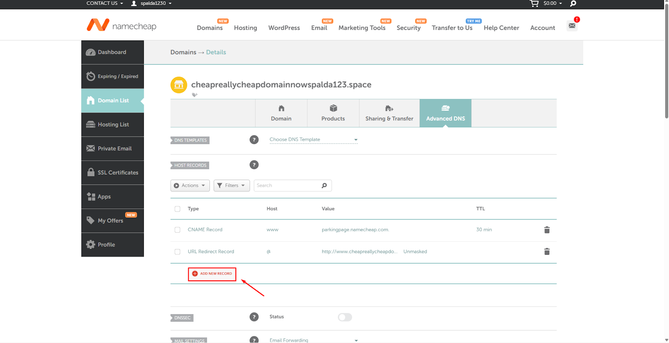
Task: Open the Actions dropdown
Action: point(190,185)
